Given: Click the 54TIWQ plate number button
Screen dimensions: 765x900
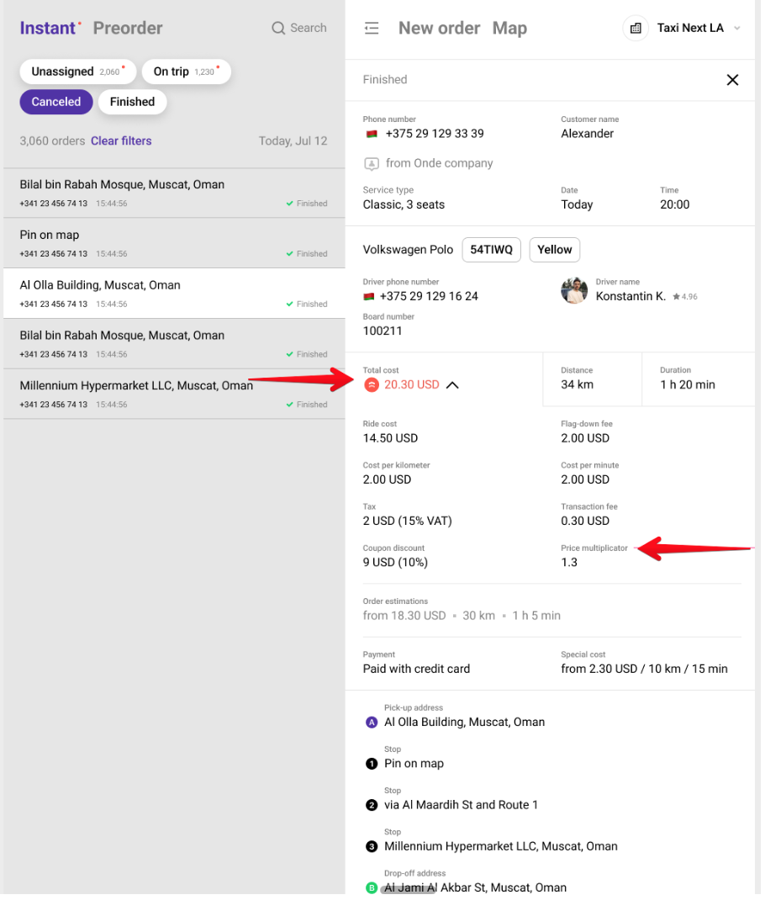Looking at the screenshot, I should (x=493, y=251).
